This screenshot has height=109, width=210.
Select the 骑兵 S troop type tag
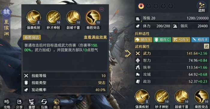coord(143,40)
